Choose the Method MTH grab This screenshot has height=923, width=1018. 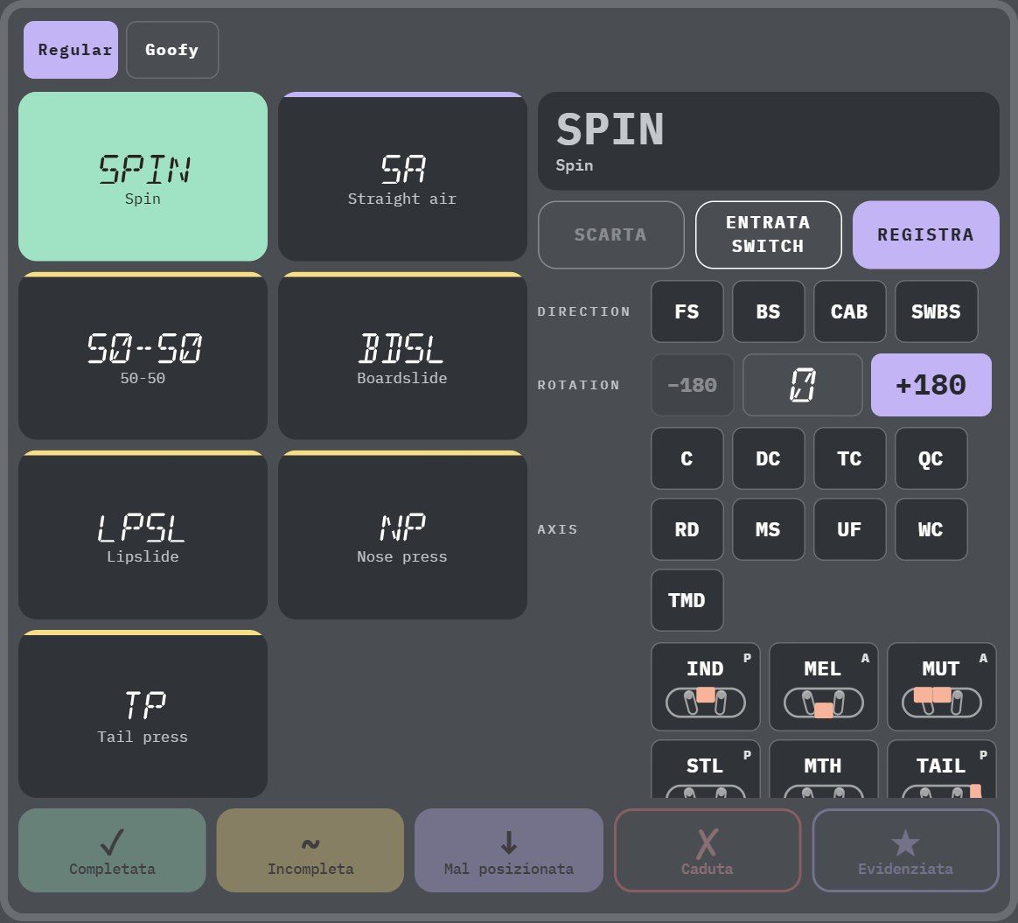[x=823, y=769]
